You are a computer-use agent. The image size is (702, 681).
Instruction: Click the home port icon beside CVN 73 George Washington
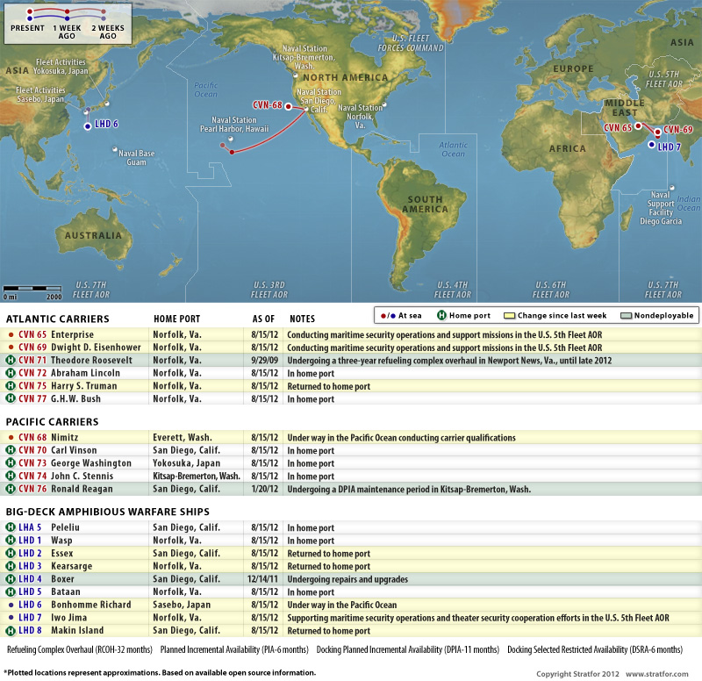(11, 463)
